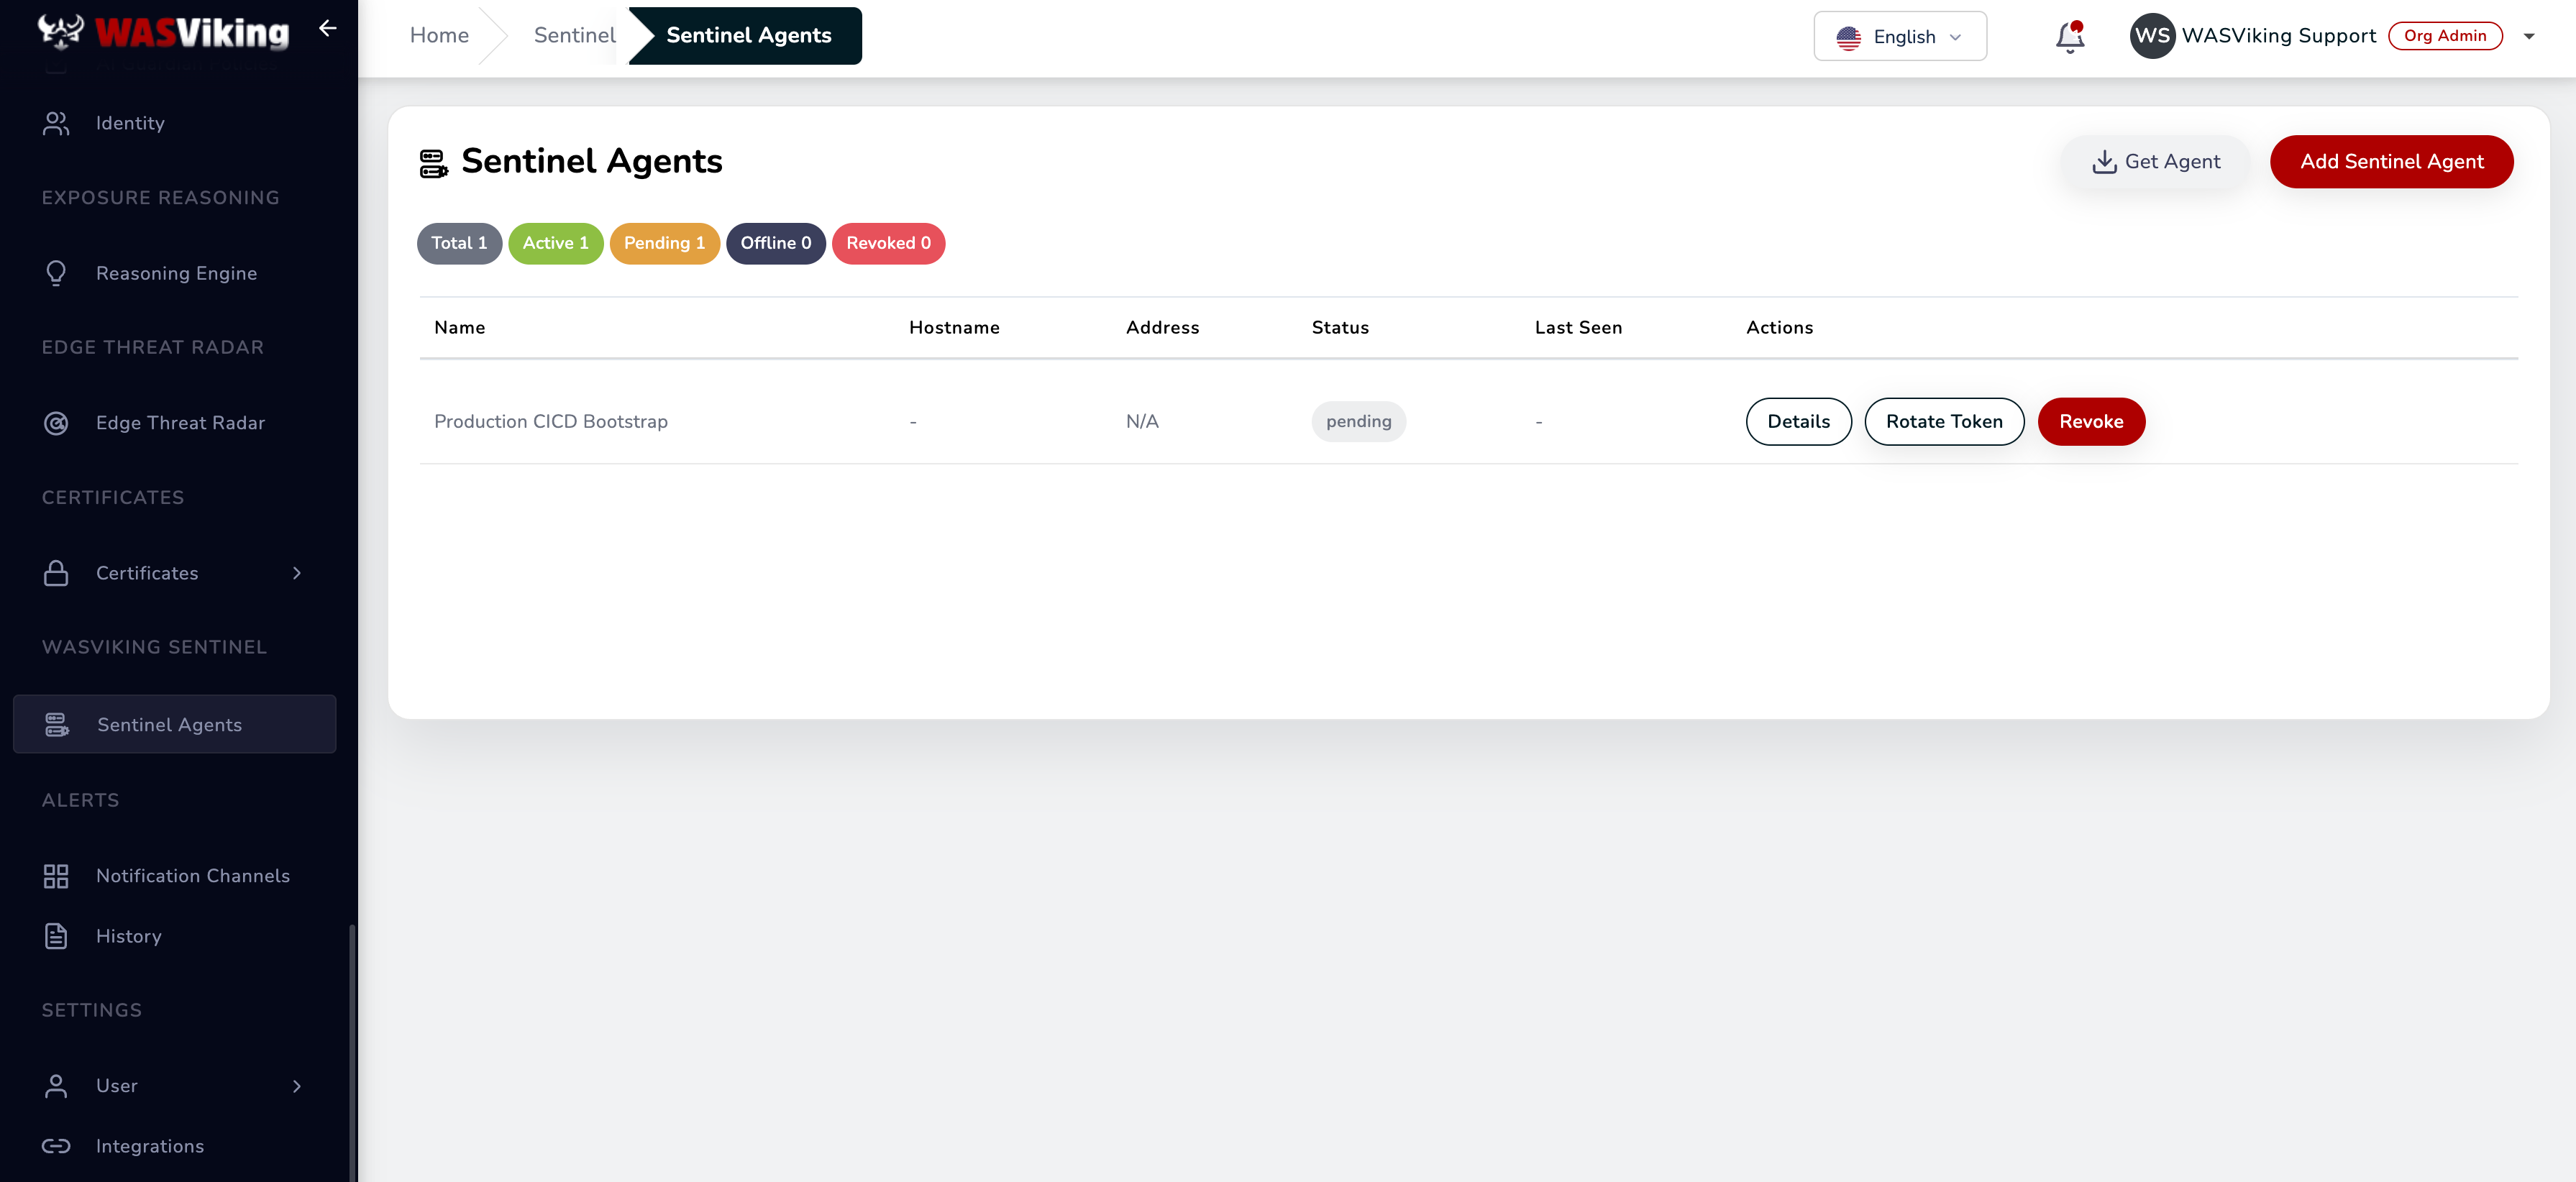Click the Identity people icon
Image resolution: width=2576 pixels, height=1182 pixels.
pyautogui.click(x=56, y=123)
